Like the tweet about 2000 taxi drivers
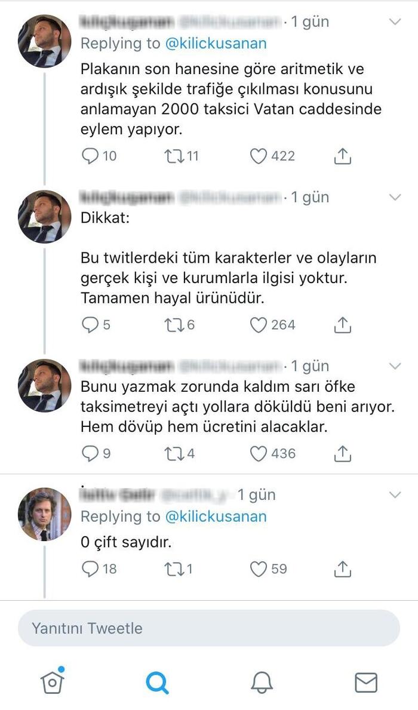 pos(258,156)
